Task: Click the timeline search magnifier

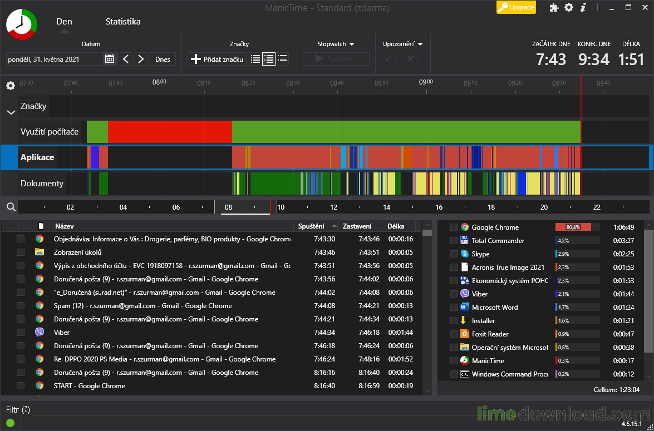Action: tap(11, 207)
